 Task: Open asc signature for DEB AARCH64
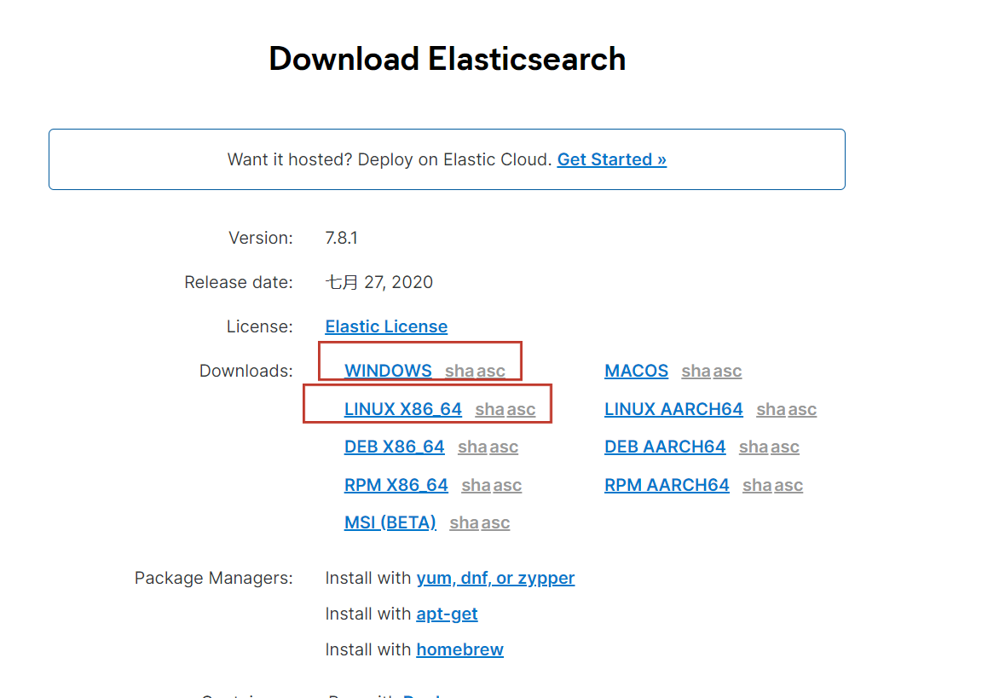pos(784,447)
